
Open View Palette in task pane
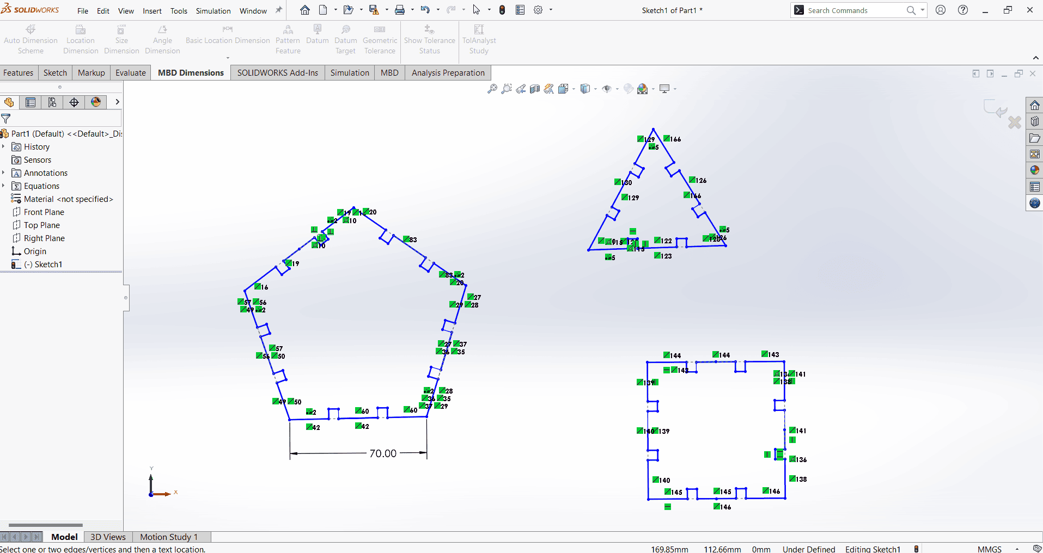click(x=1035, y=154)
